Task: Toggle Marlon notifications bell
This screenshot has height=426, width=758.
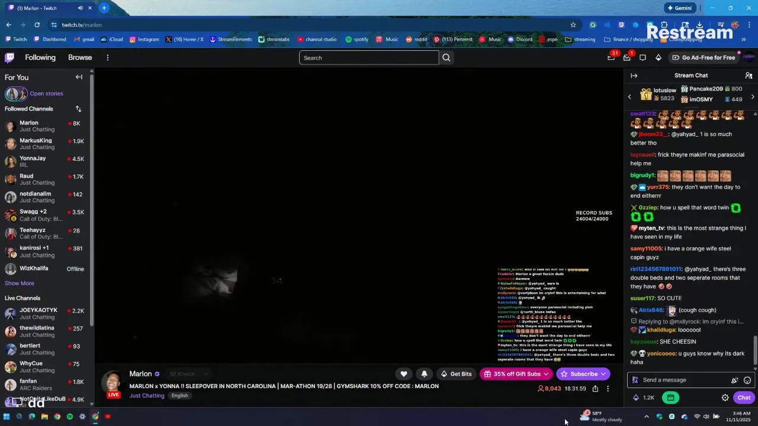Action: pos(424,374)
